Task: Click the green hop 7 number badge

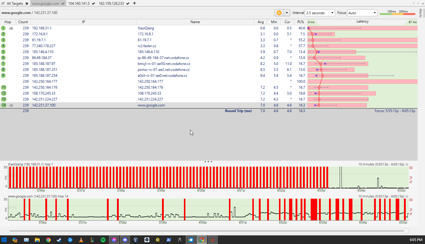Action: 3,64
